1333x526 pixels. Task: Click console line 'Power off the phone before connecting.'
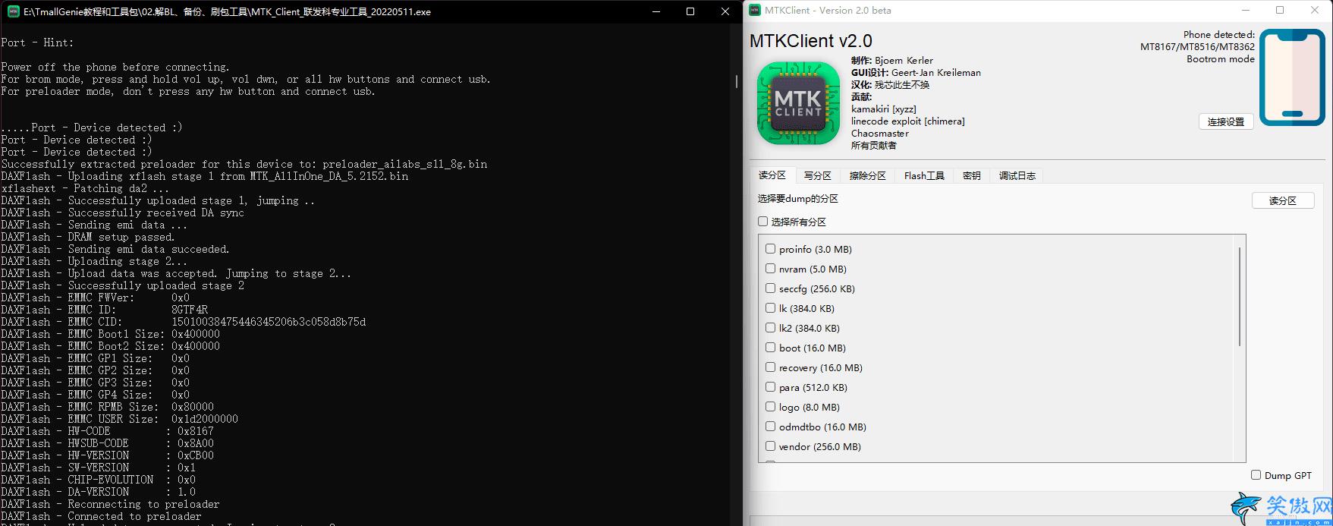[x=115, y=67]
